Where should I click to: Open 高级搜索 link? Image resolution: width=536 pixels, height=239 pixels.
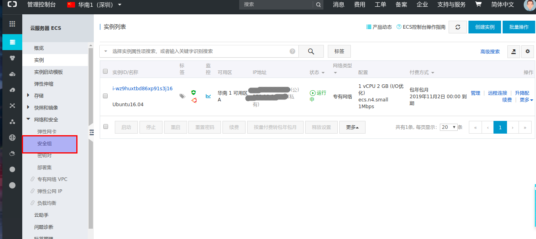490,52
